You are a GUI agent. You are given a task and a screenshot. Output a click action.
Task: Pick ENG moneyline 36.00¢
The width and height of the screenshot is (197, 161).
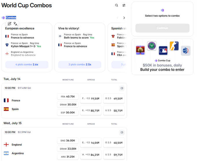[68, 140]
